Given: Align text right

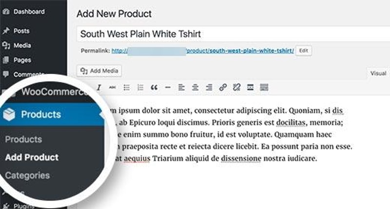Looking at the screenshot, I should click(x=209, y=87).
